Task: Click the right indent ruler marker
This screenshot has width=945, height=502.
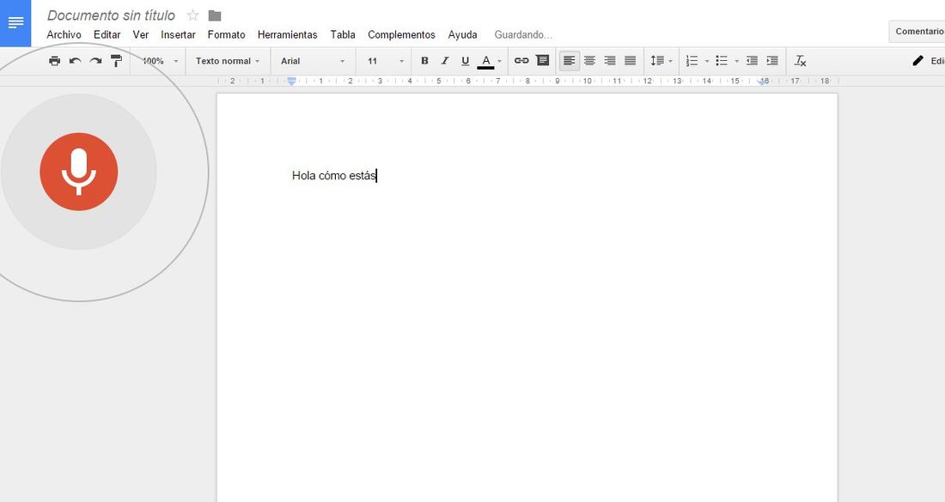Action: 762,82
